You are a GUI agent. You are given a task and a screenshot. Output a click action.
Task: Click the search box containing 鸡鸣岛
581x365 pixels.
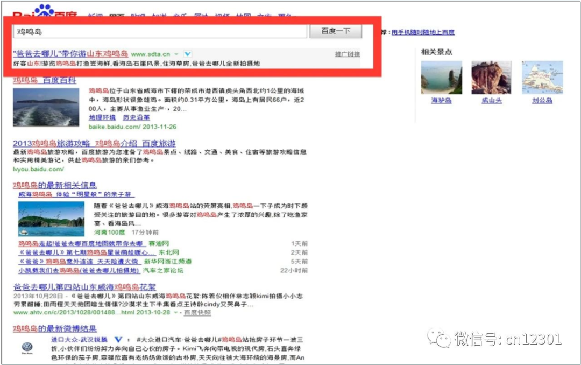pyautogui.click(x=160, y=32)
